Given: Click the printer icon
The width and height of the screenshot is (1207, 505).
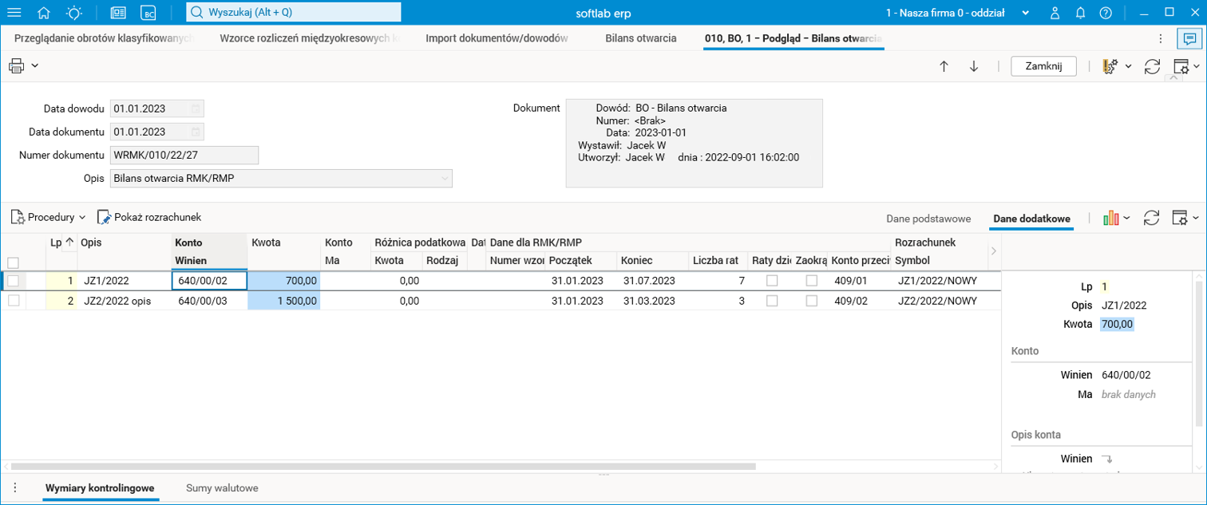Looking at the screenshot, I should pyautogui.click(x=16, y=65).
